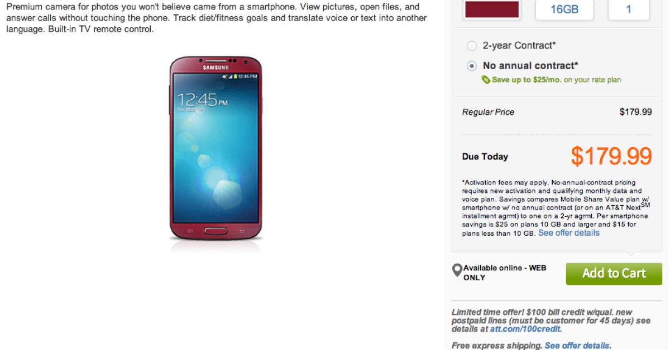Select the 2-year Contract option

pos(472,46)
